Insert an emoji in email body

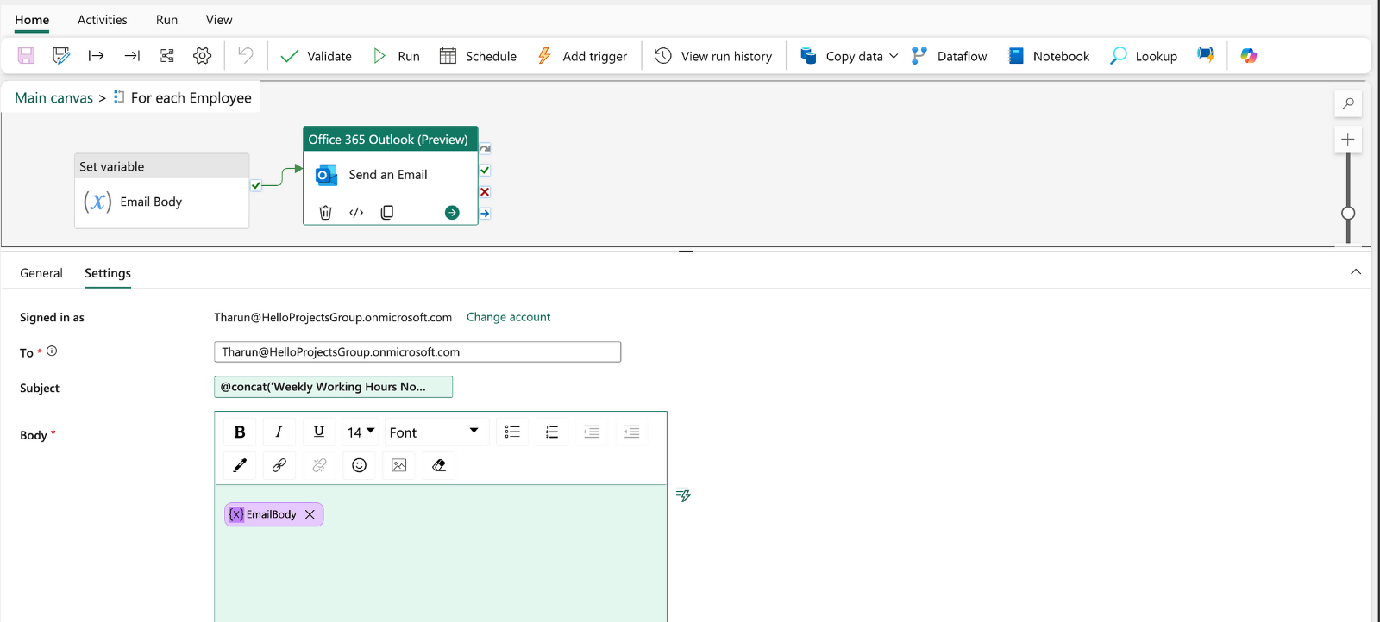360,465
